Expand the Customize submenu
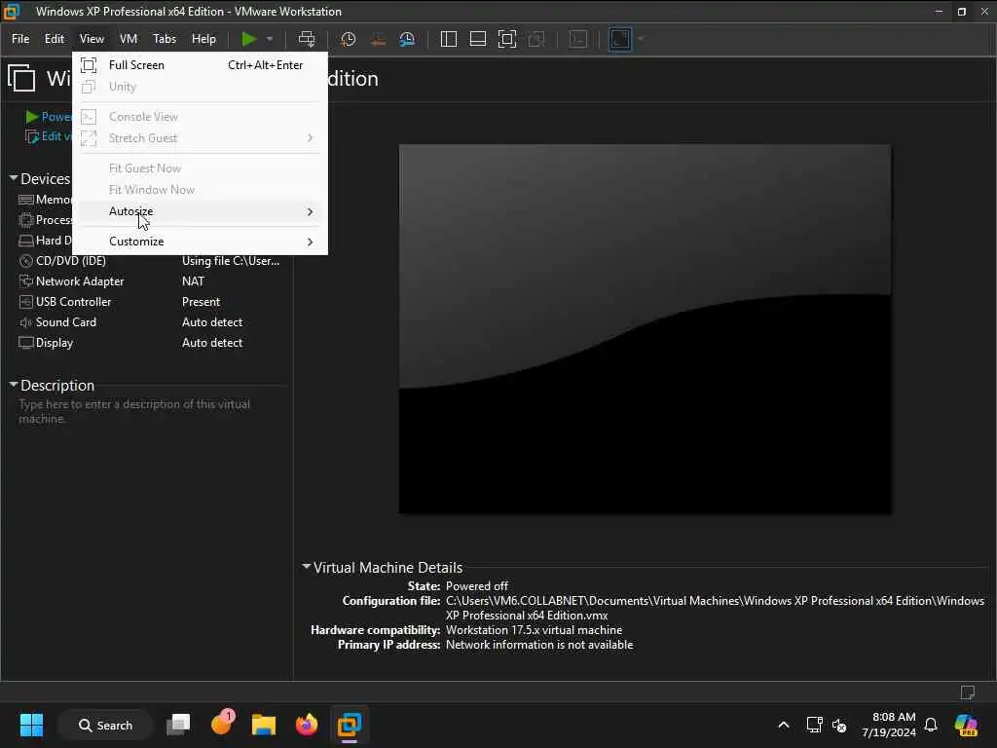 click(200, 242)
